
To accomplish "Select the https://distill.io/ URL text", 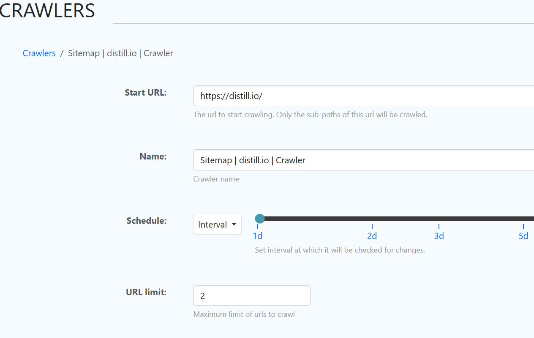I will click(x=231, y=96).
